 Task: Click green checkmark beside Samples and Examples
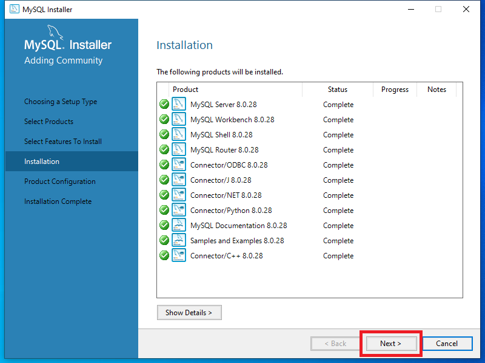coord(164,240)
